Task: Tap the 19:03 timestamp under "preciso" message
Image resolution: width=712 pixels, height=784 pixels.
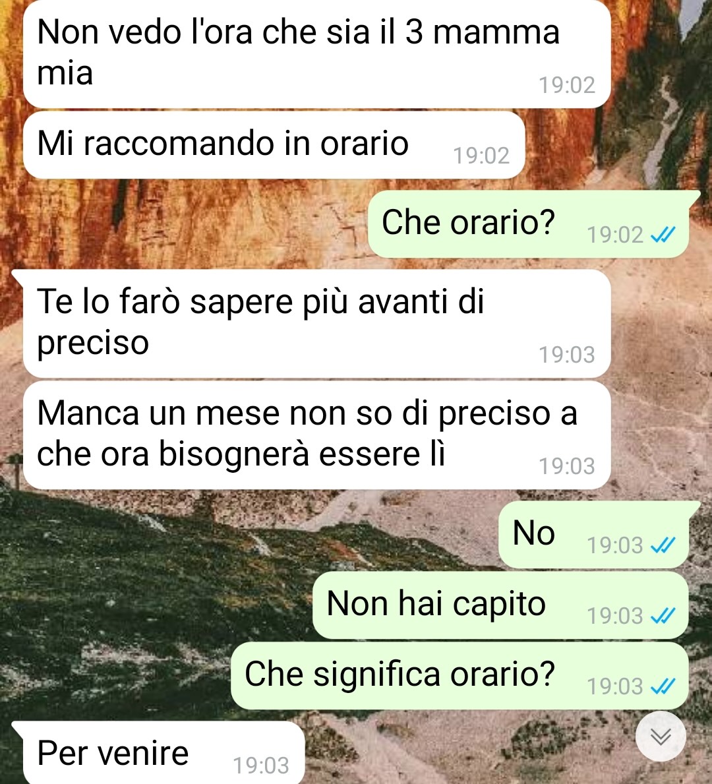Action: click(566, 355)
